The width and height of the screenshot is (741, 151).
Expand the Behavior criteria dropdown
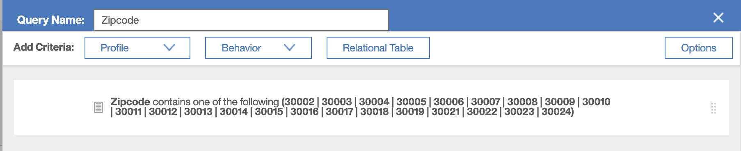(x=258, y=48)
